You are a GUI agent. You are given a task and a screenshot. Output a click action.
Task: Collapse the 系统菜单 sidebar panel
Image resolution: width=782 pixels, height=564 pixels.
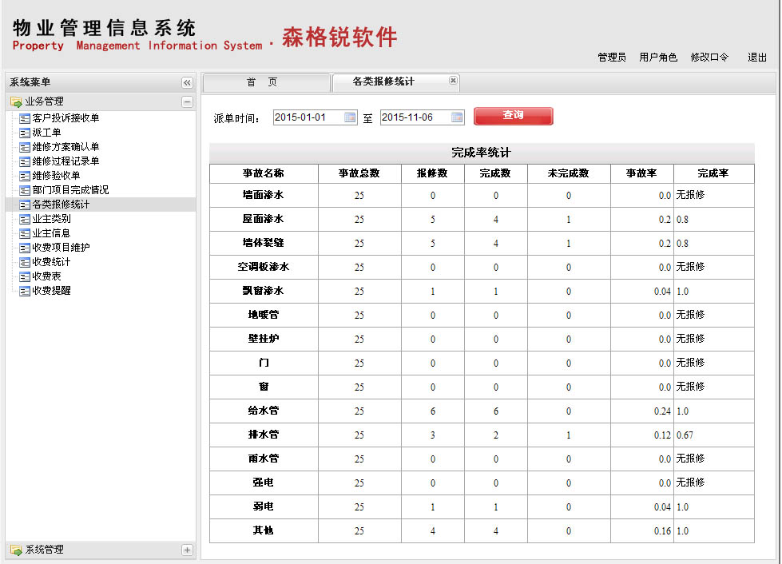click(187, 82)
